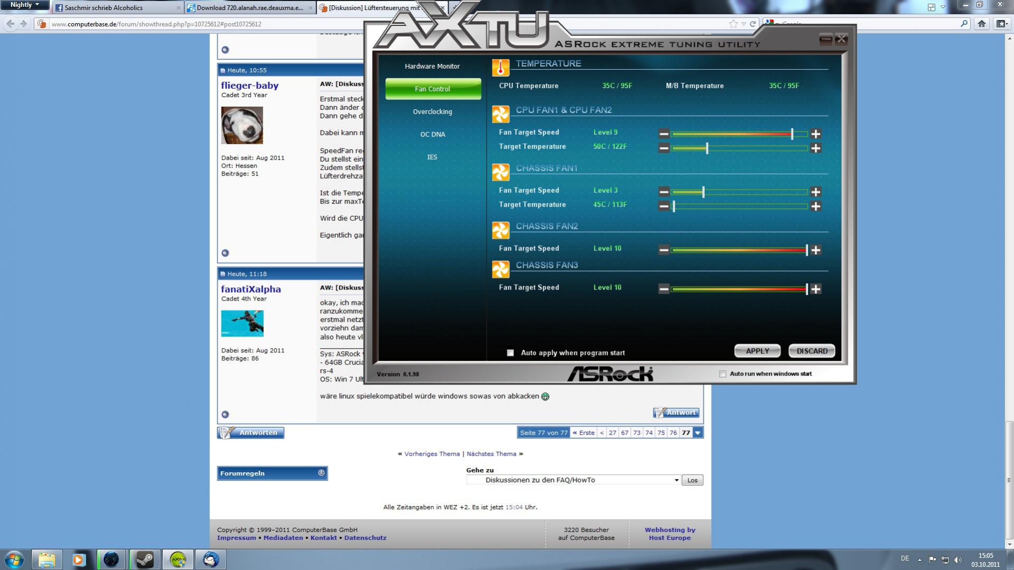The image size is (1014, 570).
Task: Switch to the Overclocking section
Action: click(x=432, y=112)
